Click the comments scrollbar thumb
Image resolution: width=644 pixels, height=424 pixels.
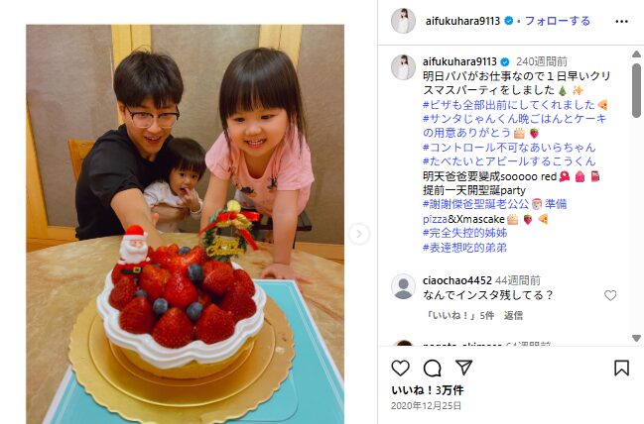coord(636,90)
